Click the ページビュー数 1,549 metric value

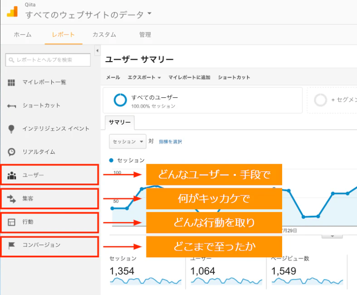coord(284,271)
